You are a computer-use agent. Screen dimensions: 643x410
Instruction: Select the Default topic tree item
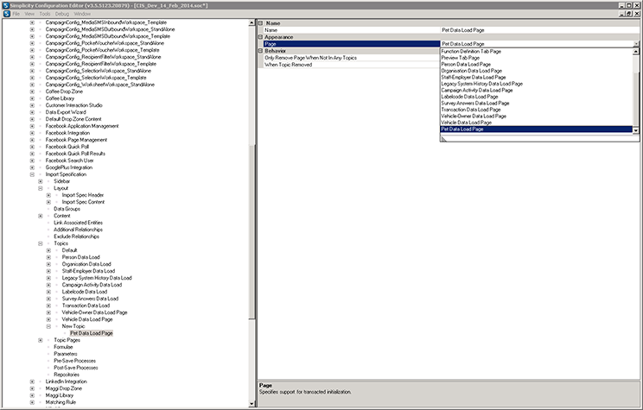(69, 250)
